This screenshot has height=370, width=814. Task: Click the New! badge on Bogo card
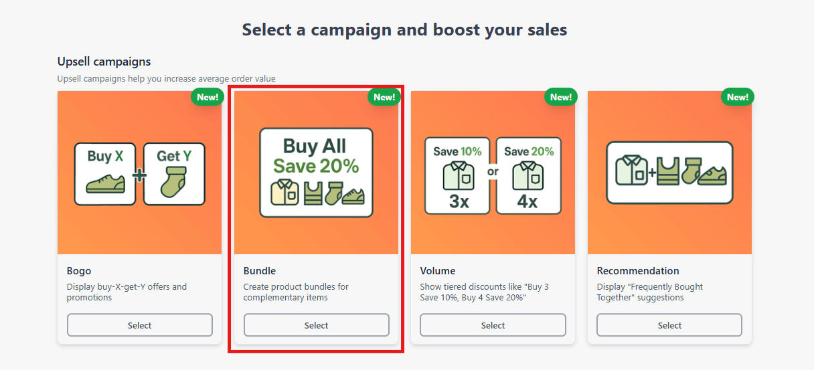point(208,97)
